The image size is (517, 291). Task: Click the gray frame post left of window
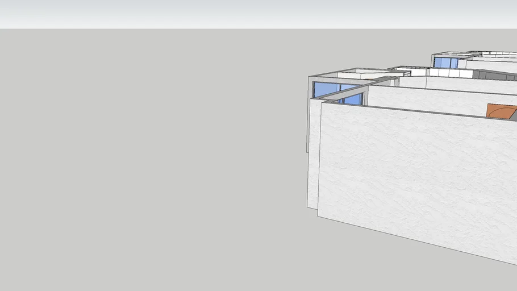pos(311,90)
